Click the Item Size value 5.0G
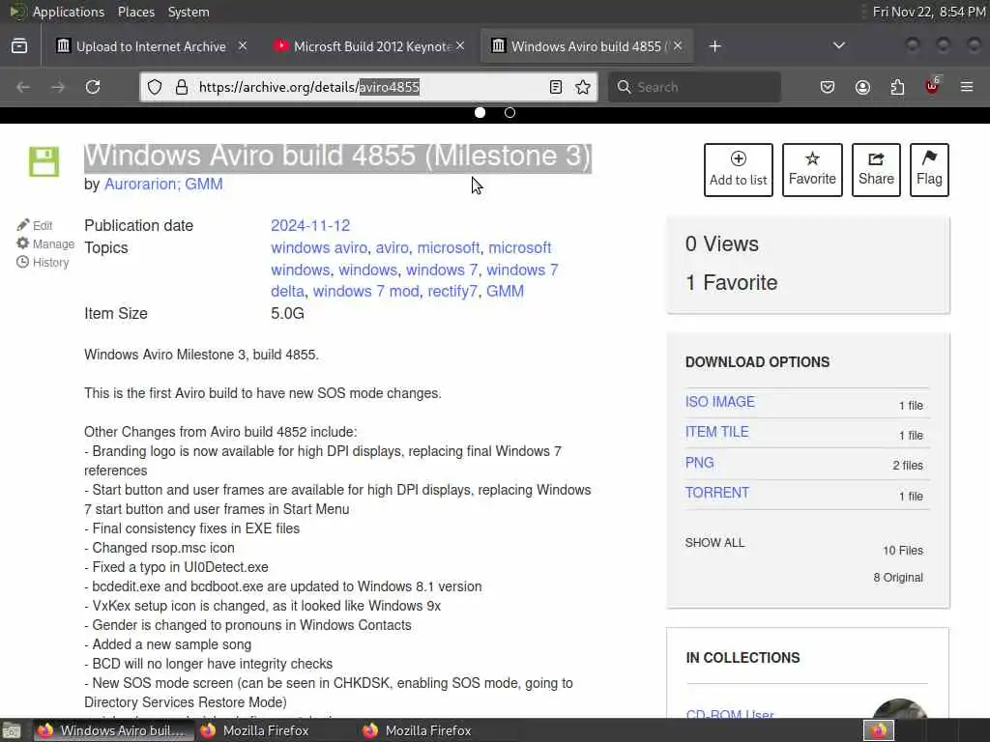 coord(287,314)
